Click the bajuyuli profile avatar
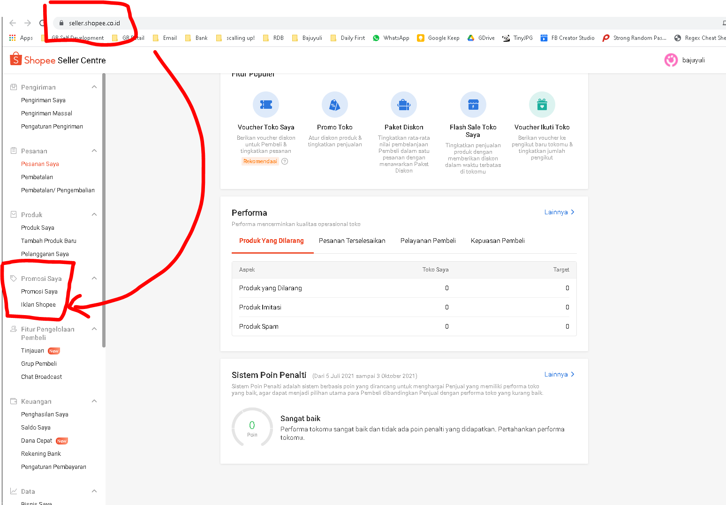This screenshot has width=726, height=505. (671, 60)
